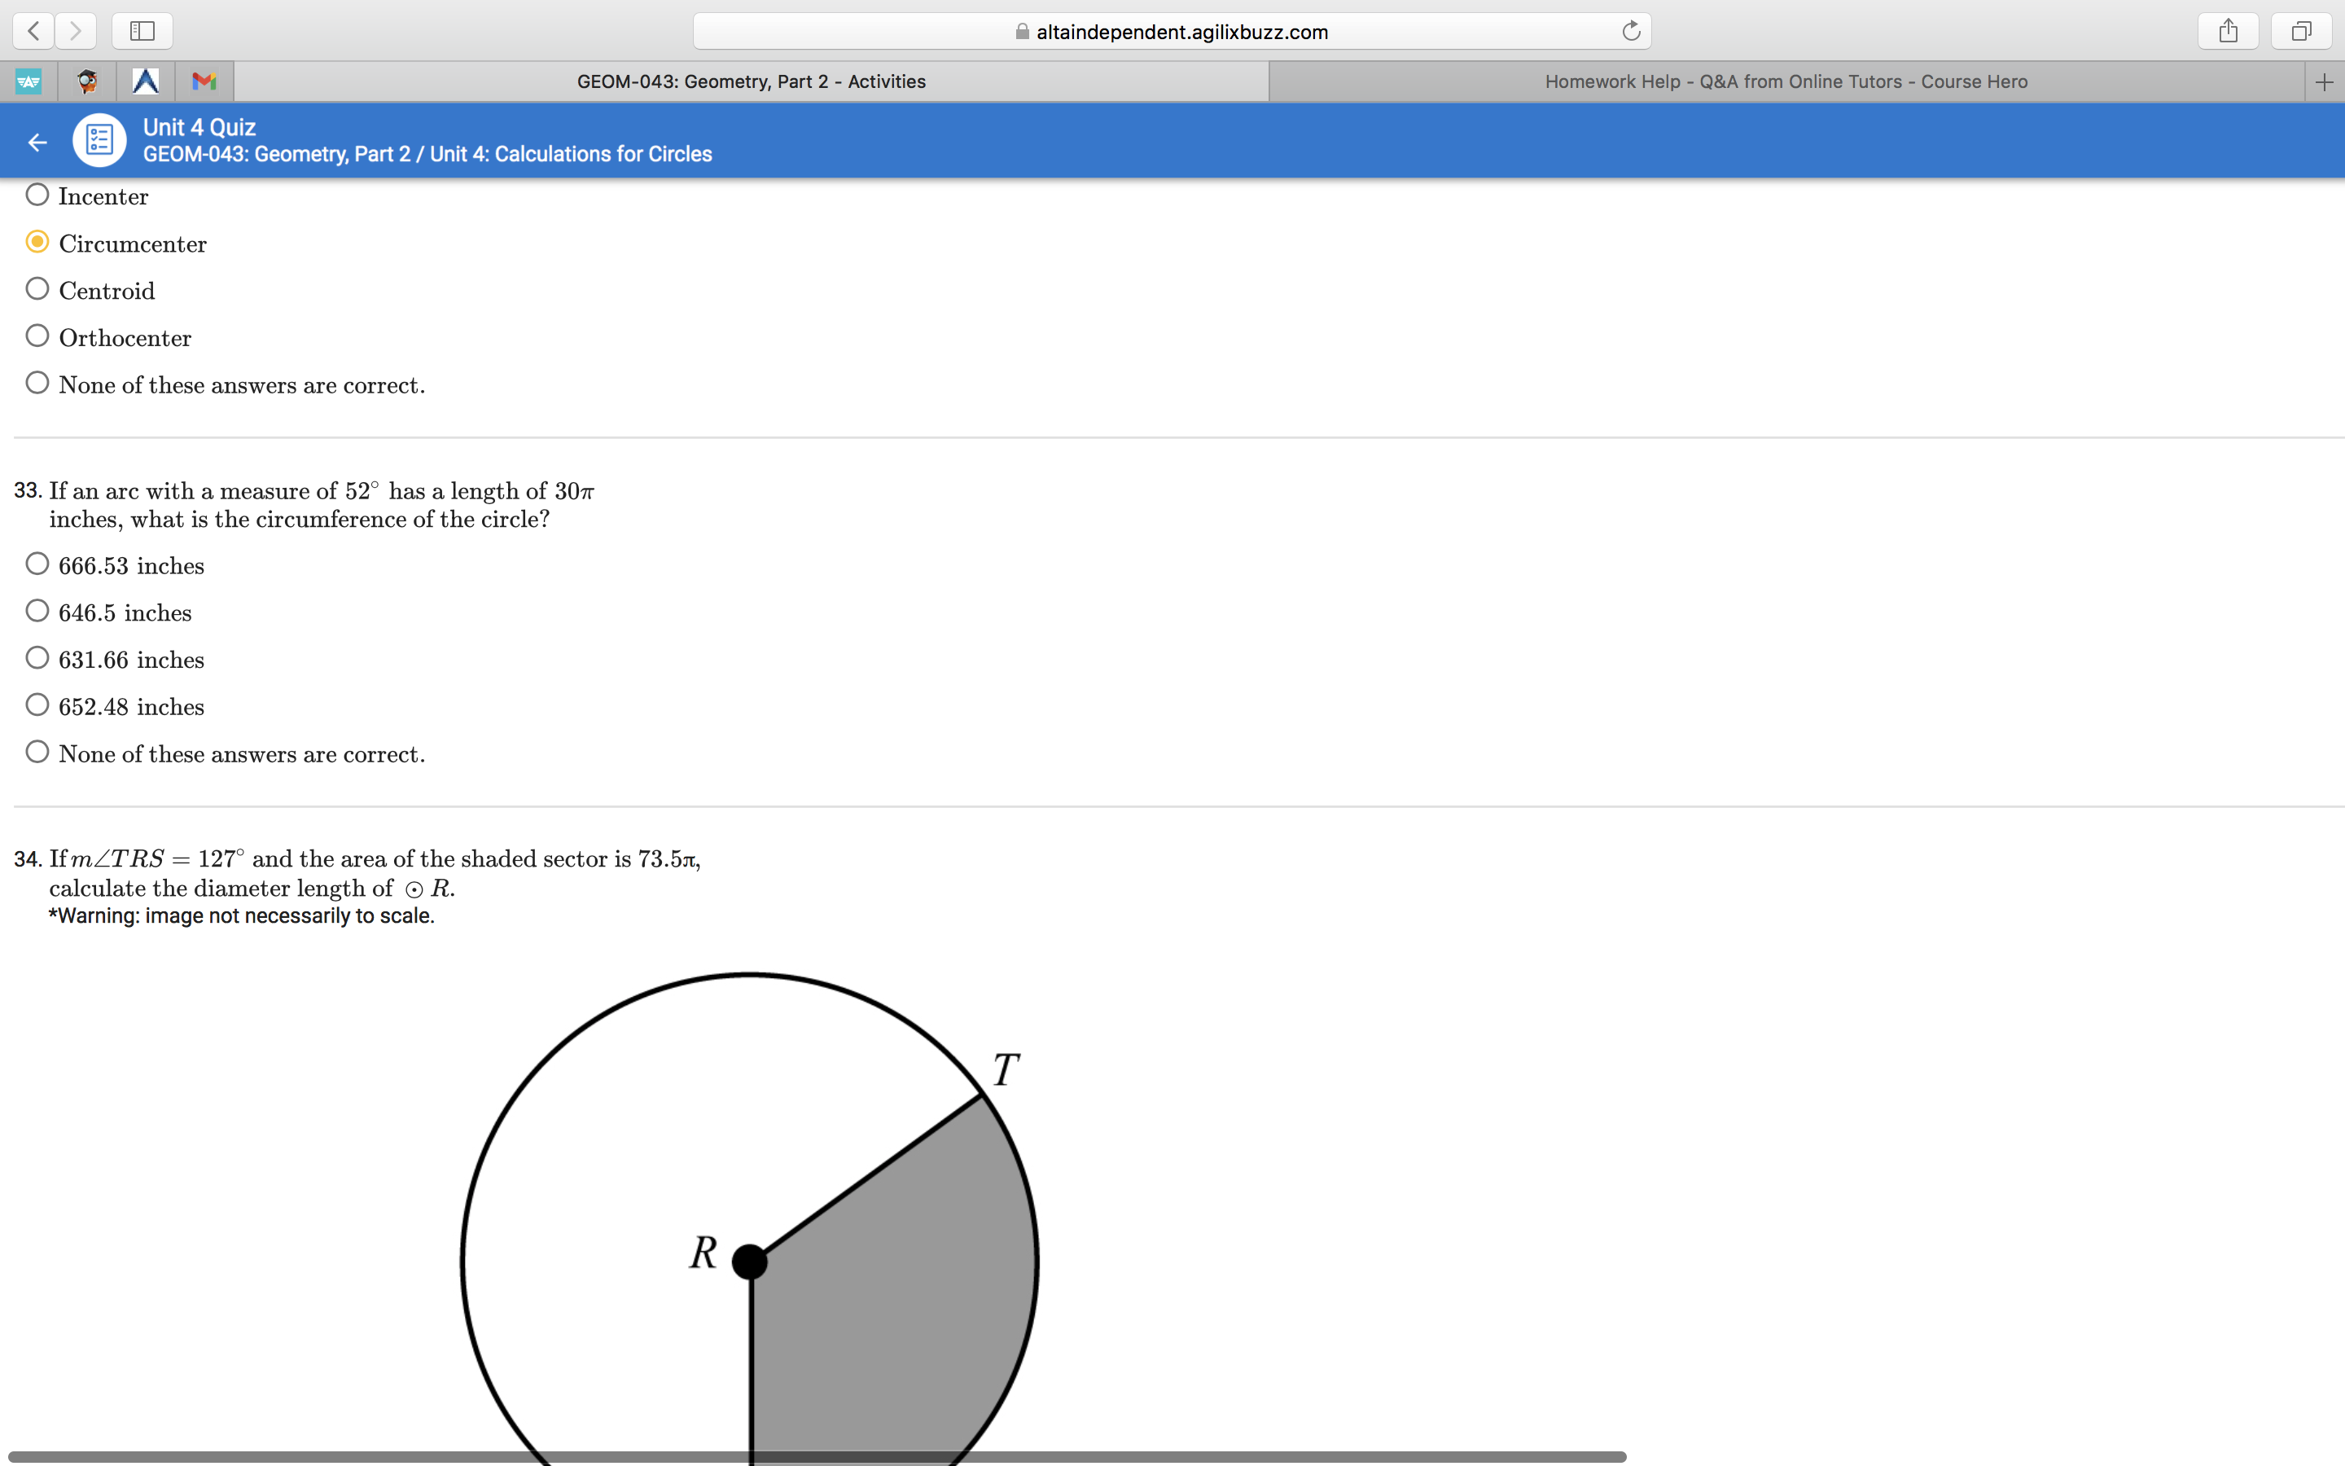Reload the page with refresh icon
The image size is (2345, 1466).
pos(1631,31)
